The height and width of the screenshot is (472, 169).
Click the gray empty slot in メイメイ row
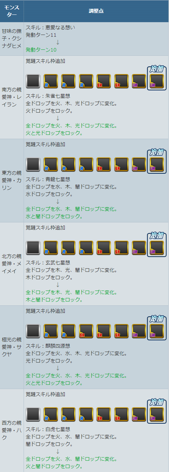(33, 247)
